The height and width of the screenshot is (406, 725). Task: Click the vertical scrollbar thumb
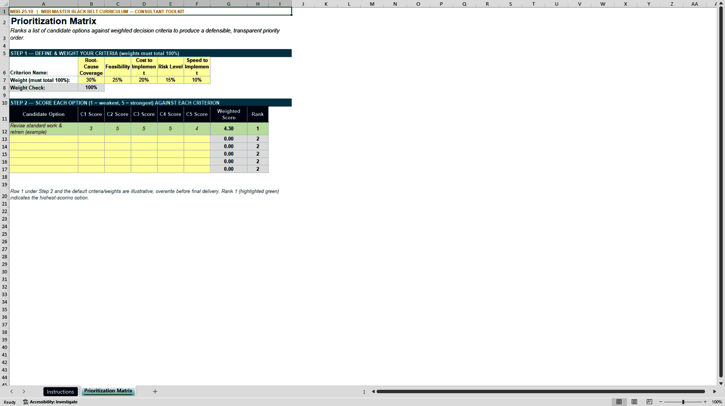coord(721,192)
